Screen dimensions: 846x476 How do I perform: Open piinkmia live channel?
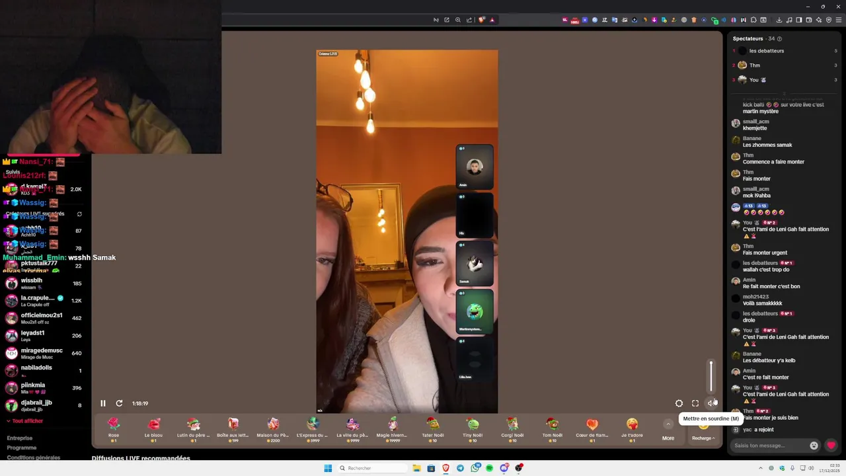pyautogui.click(x=45, y=388)
